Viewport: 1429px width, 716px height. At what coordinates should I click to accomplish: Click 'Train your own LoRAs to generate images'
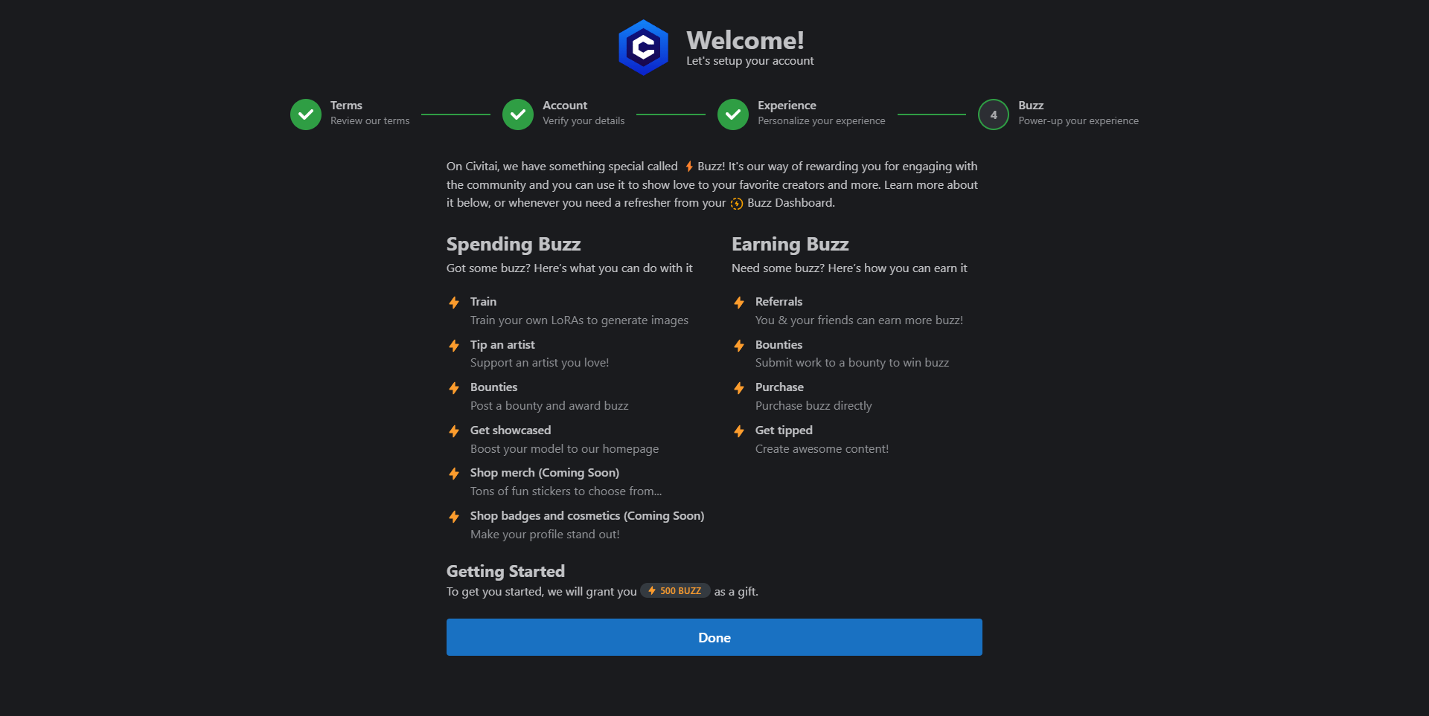coord(579,320)
